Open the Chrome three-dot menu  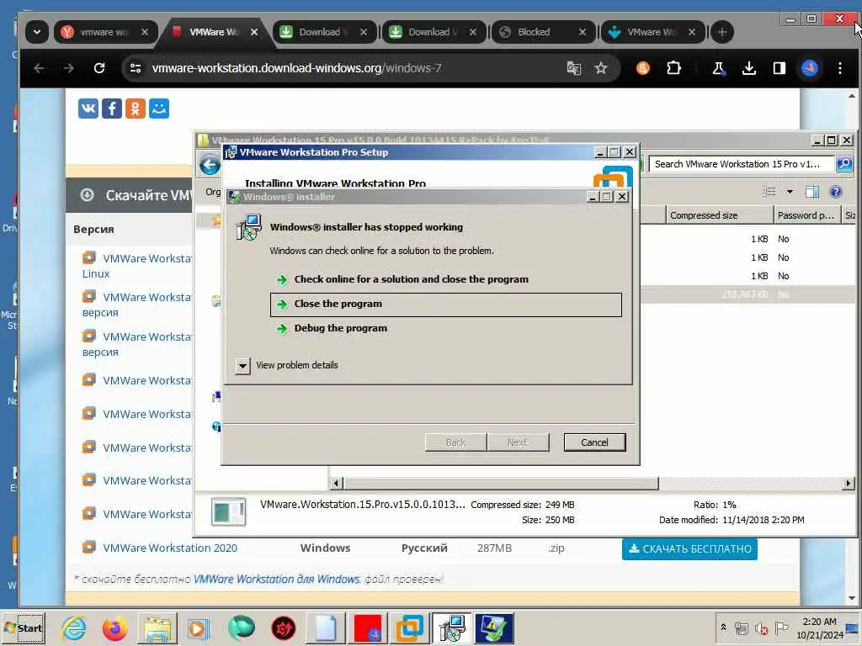coord(839,68)
